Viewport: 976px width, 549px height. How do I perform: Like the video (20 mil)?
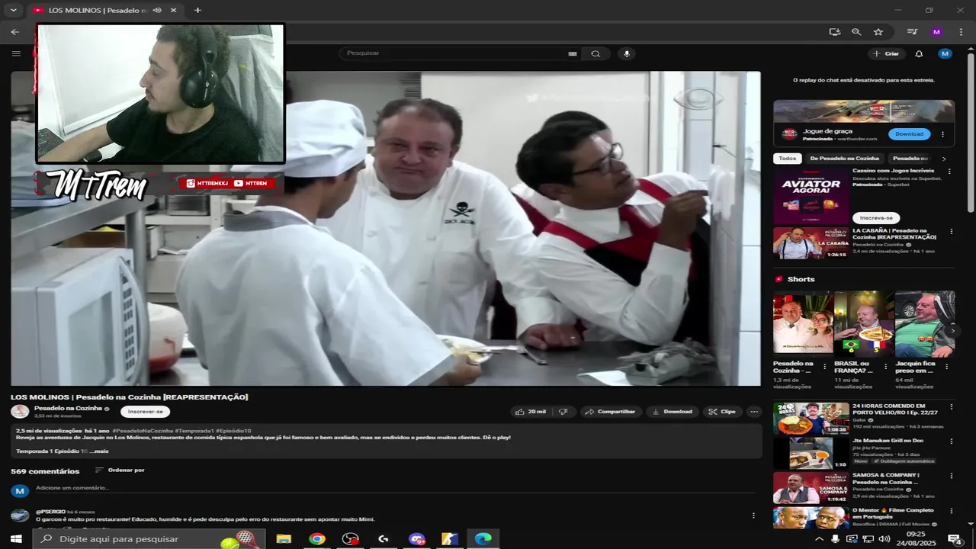[531, 412]
